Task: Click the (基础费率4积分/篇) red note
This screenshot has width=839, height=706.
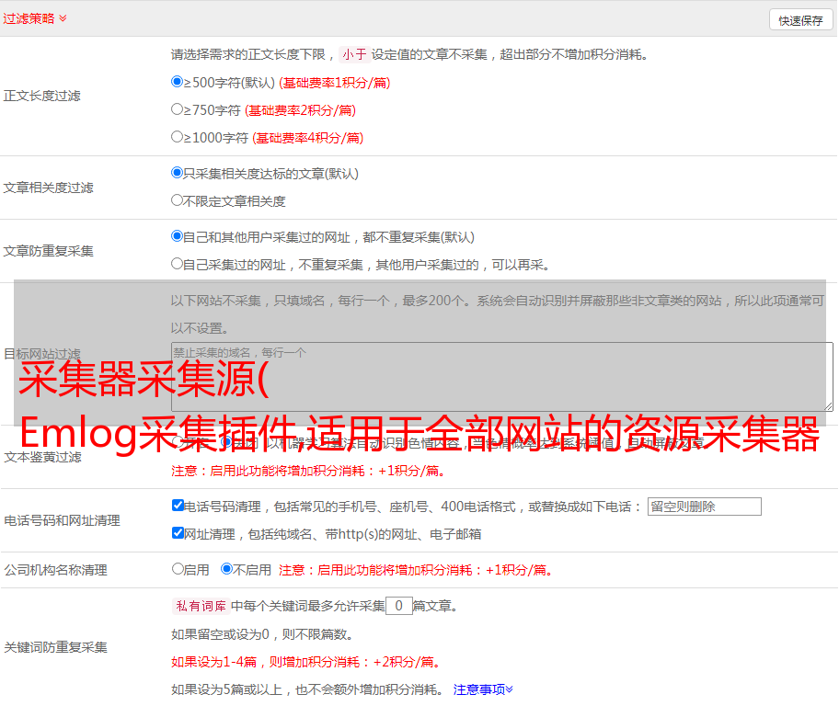Action: point(308,138)
